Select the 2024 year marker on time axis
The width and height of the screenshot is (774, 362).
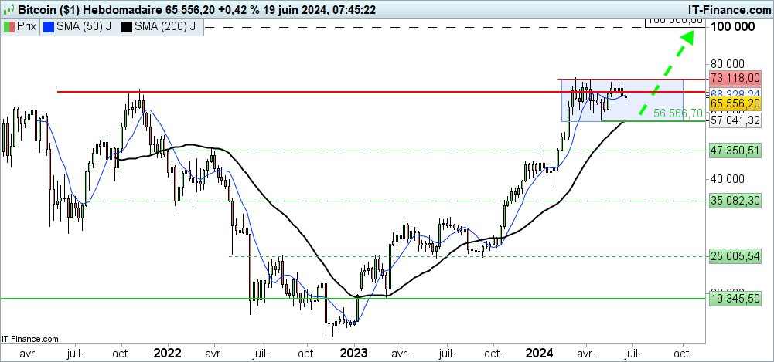click(540, 353)
